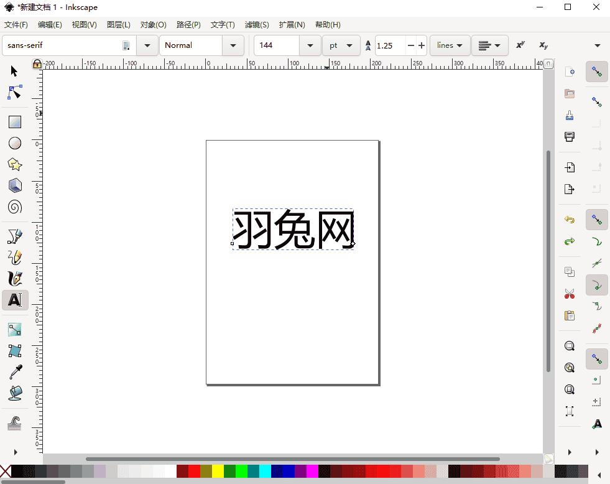Select the Paint bucket tool
The height and width of the screenshot is (484, 610).
(x=15, y=393)
